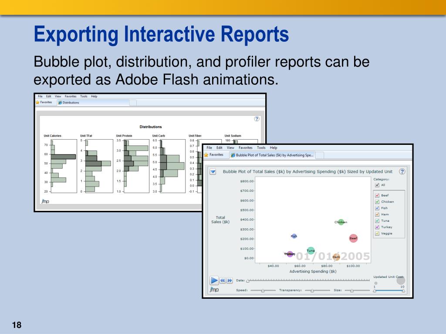This screenshot has width=446, height=334.
Task: Expand the bubble plot blue triangle menu
Action: [x=213, y=171]
